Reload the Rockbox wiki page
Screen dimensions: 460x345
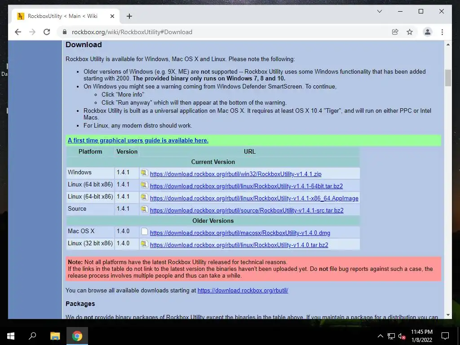47,32
